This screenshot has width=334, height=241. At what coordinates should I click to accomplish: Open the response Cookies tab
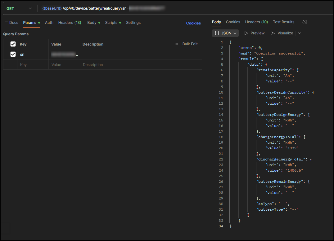pyautogui.click(x=233, y=22)
